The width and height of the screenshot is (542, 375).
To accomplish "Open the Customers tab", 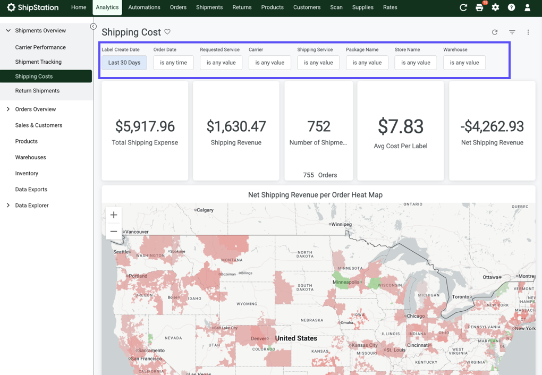I will click(307, 7).
